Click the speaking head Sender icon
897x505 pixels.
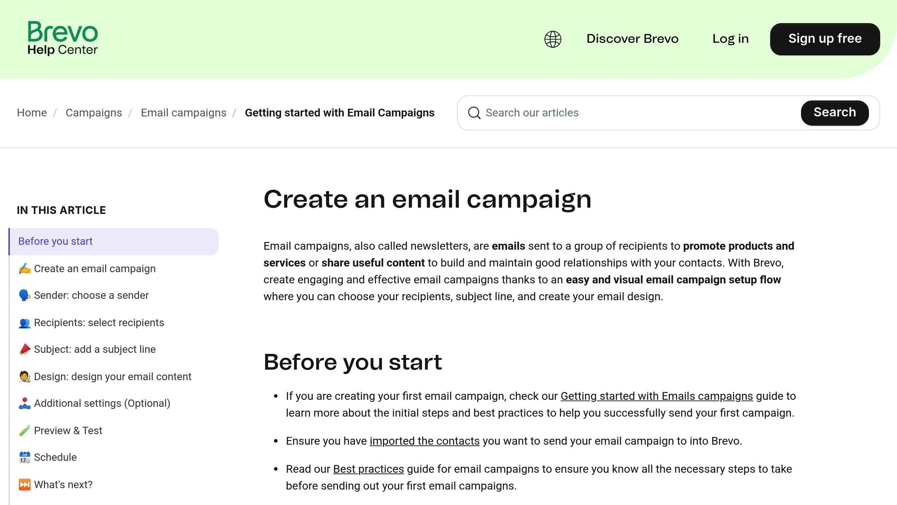click(25, 295)
